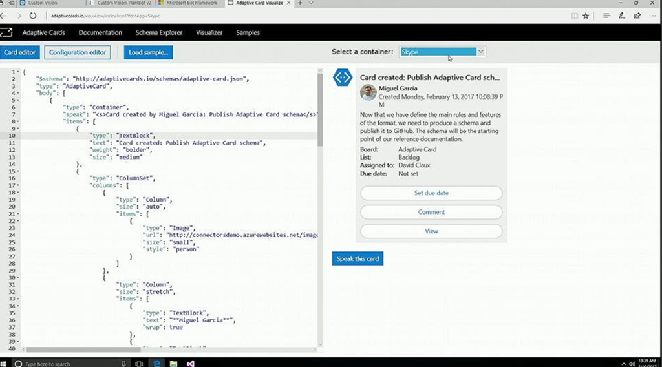This screenshot has height=367, width=662.
Task: Click the container dropdown arrow
Action: point(480,52)
